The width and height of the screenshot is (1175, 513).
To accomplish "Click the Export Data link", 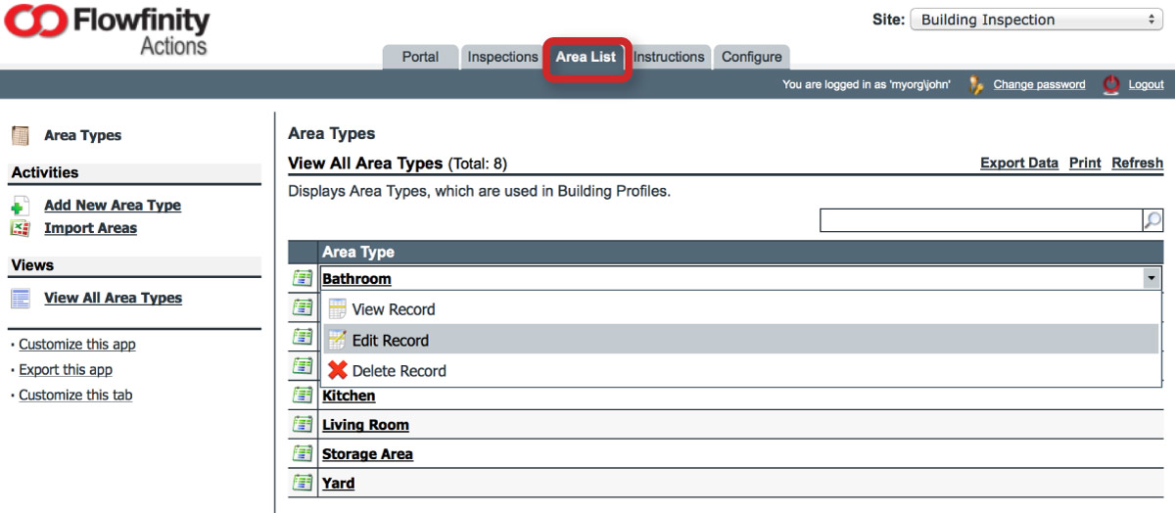I will click(1019, 163).
